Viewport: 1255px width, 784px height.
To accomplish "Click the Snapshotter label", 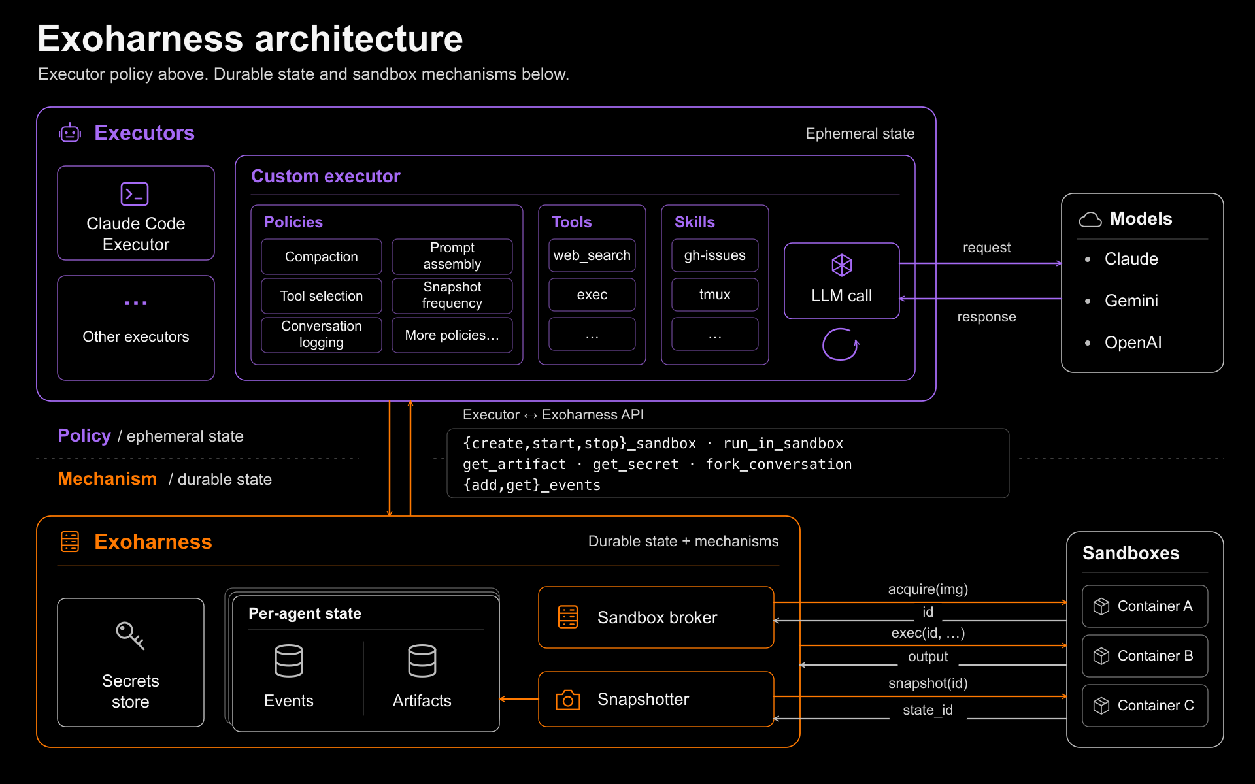I will point(643,700).
